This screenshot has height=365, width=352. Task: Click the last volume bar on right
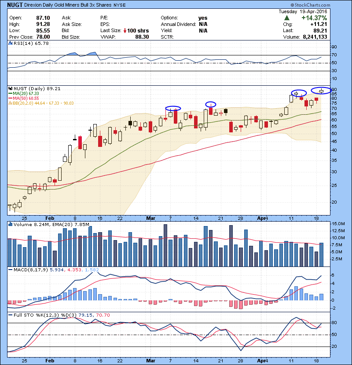coord(322,255)
